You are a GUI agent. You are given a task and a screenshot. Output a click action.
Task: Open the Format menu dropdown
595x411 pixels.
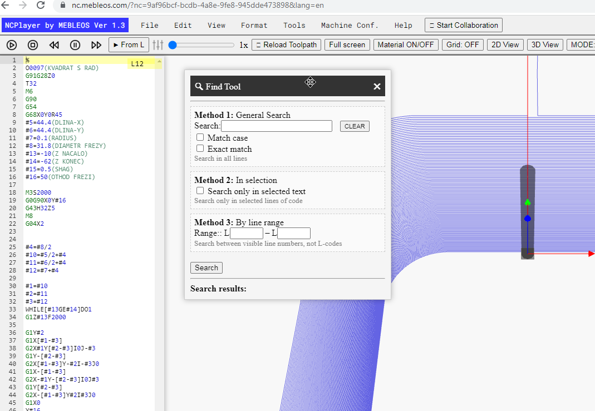coord(254,26)
